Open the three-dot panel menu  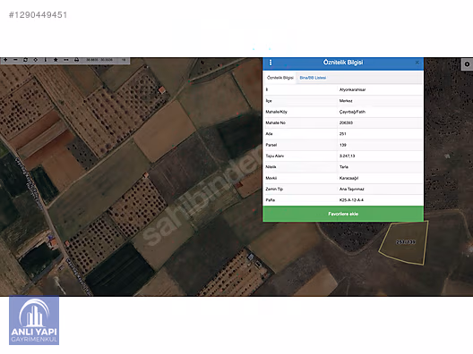(271, 63)
